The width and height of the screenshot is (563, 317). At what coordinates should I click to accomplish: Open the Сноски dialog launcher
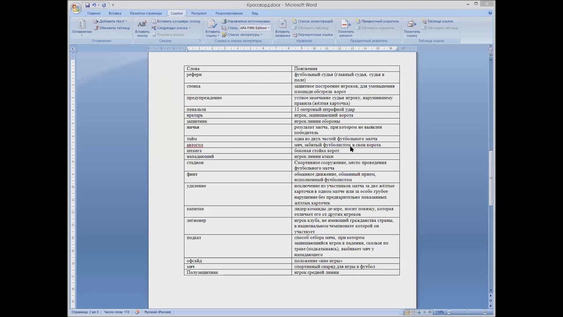[200, 41]
